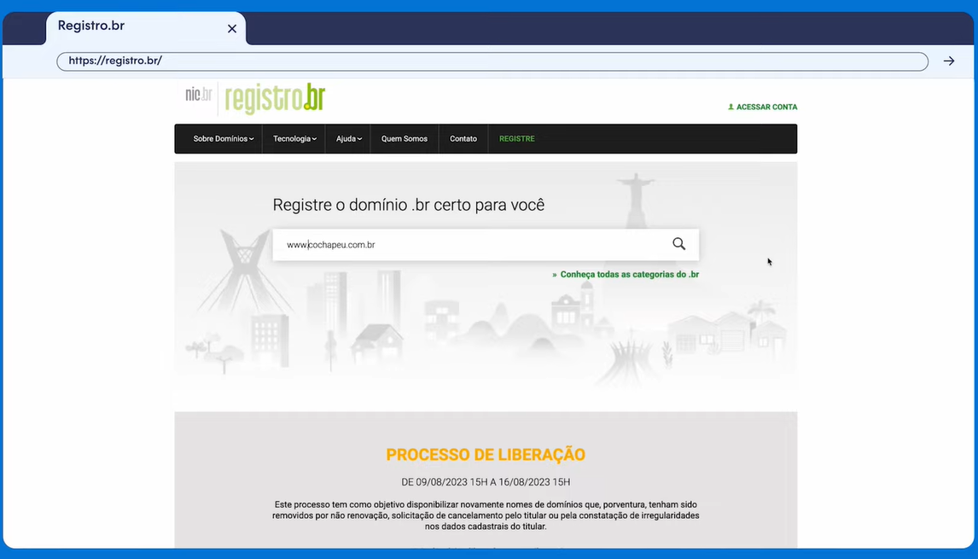
Task: Open Conheça todas as categorias do .br link
Action: (x=626, y=275)
